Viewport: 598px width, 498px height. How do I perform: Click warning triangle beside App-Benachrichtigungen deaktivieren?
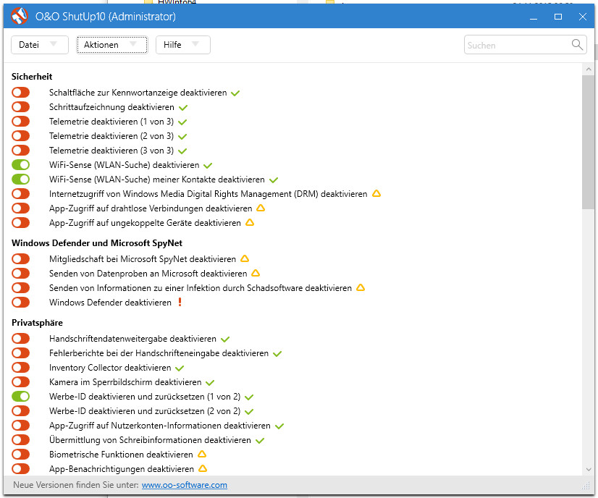click(x=203, y=468)
